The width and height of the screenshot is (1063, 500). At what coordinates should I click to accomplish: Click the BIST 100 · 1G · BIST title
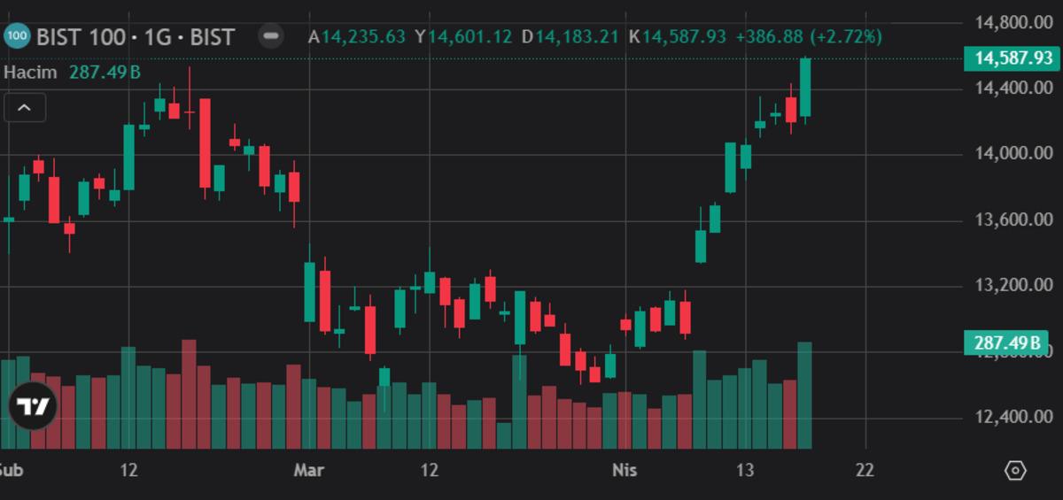(x=136, y=36)
